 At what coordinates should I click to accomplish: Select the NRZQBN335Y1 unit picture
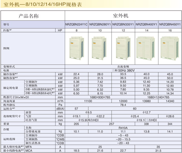click(123, 47)
